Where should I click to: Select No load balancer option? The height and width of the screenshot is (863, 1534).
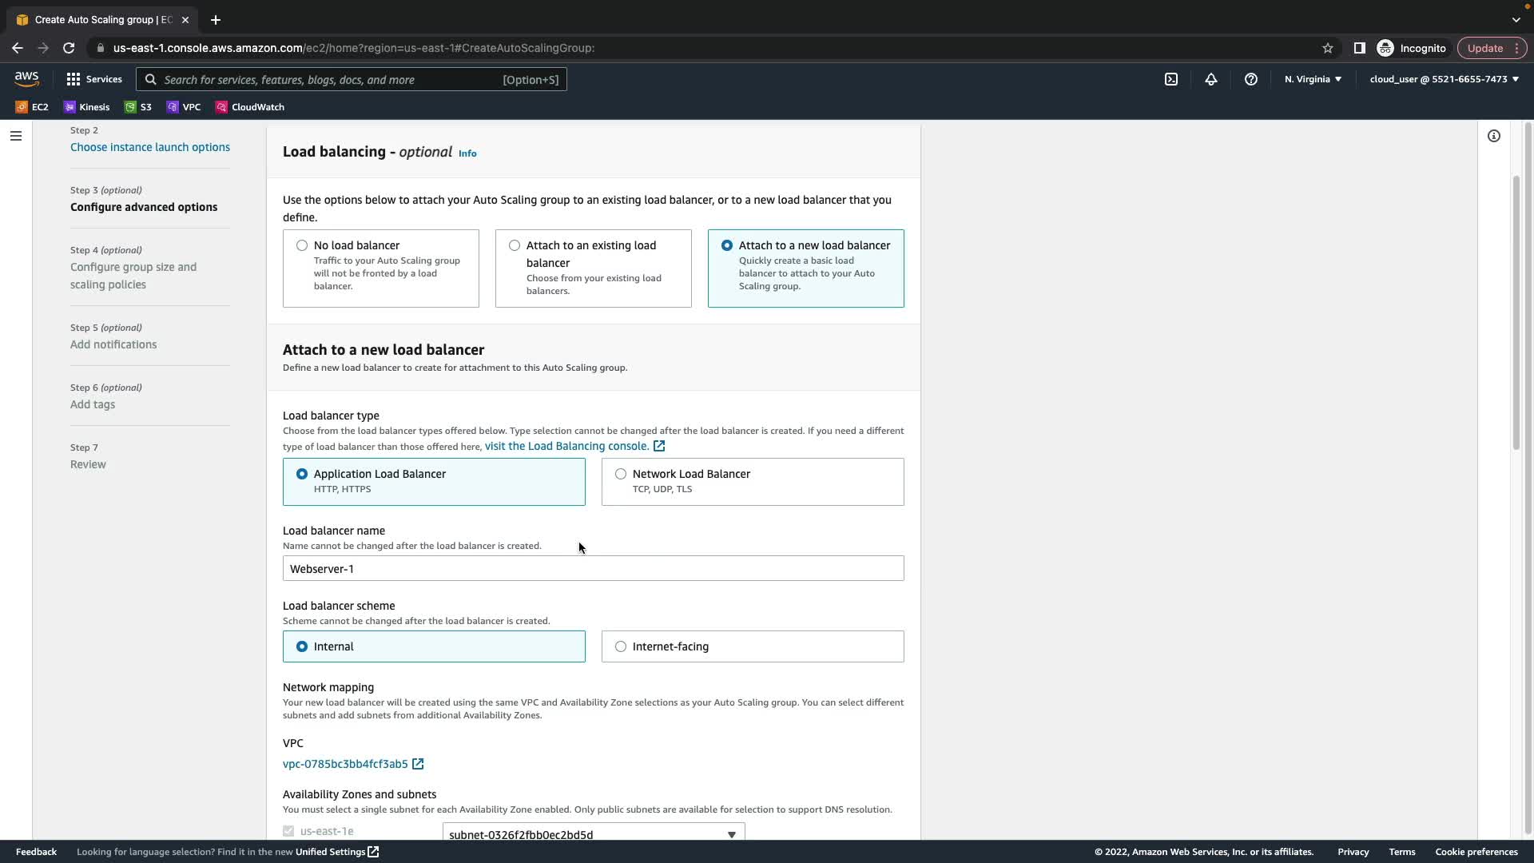click(302, 245)
